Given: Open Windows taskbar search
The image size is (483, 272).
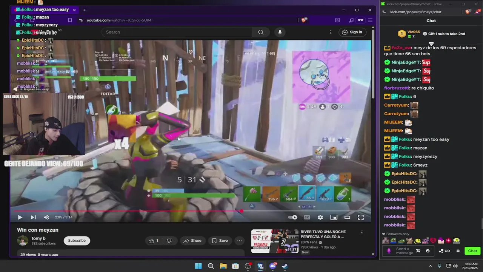Looking at the screenshot, I should point(211,266).
